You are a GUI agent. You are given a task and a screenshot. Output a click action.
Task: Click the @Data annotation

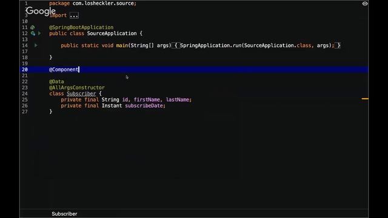coord(56,82)
